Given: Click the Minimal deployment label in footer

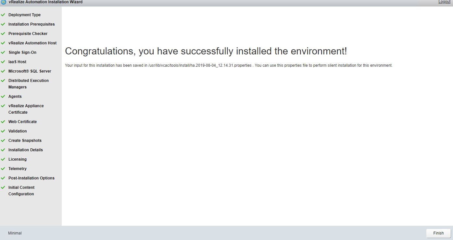Looking at the screenshot, I should [x=15, y=233].
